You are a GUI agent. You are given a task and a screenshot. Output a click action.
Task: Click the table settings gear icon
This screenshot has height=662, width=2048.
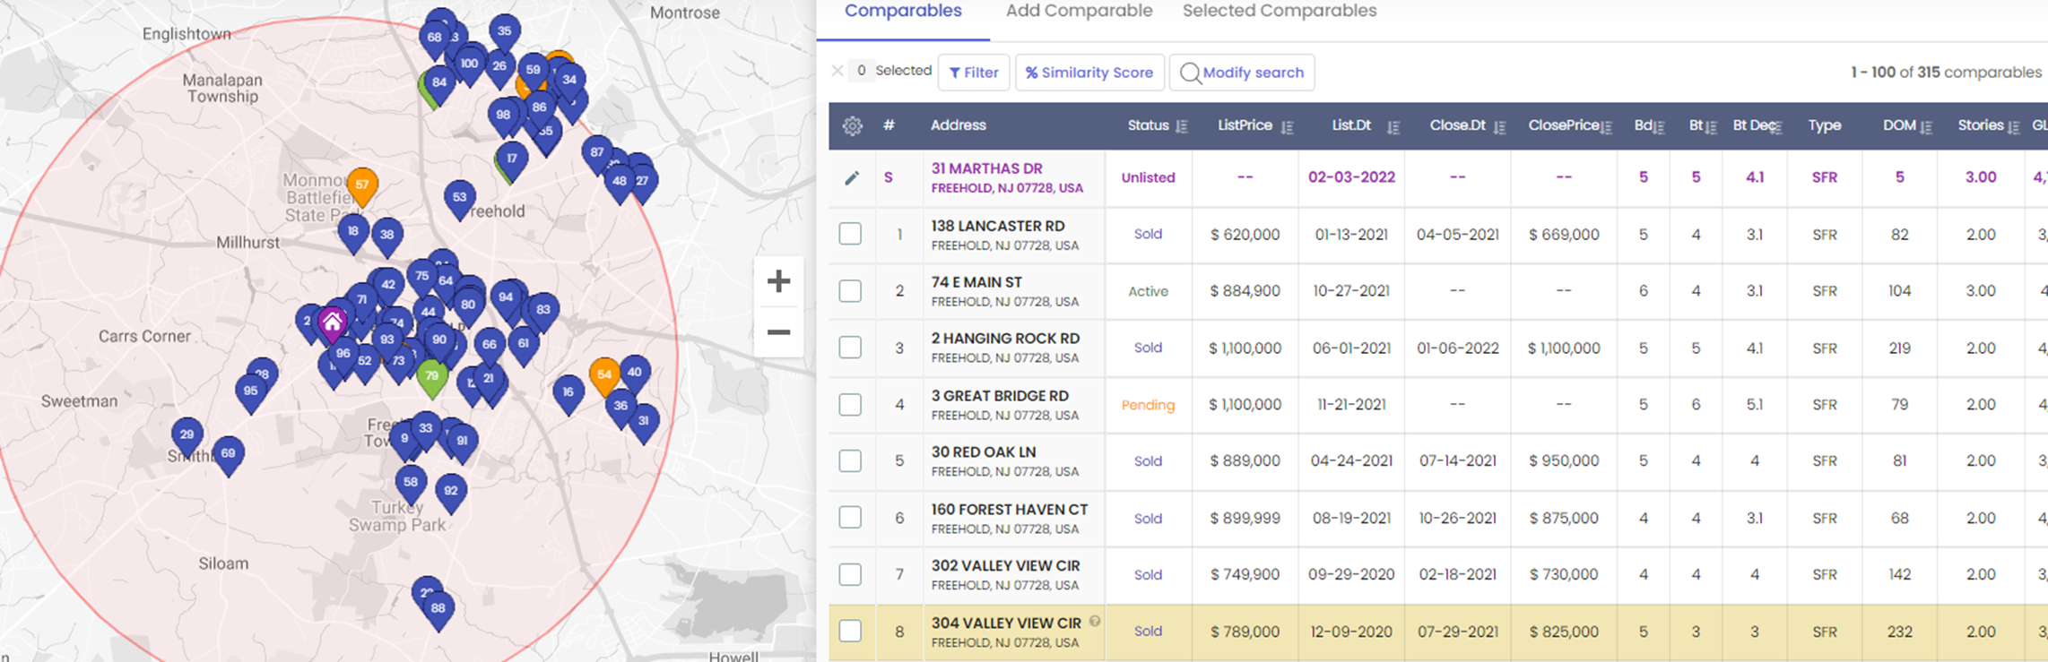tap(852, 126)
